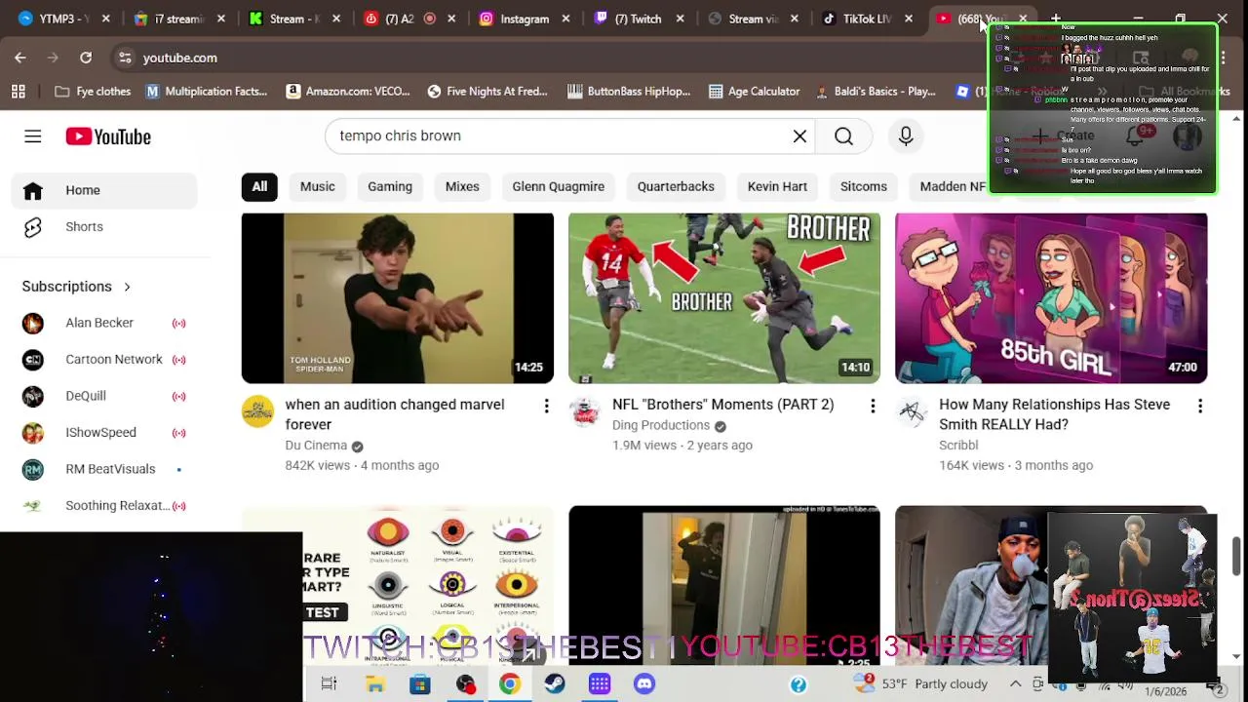
Task: Switch to the Instagram browser tab
Action: pos(524,19)
